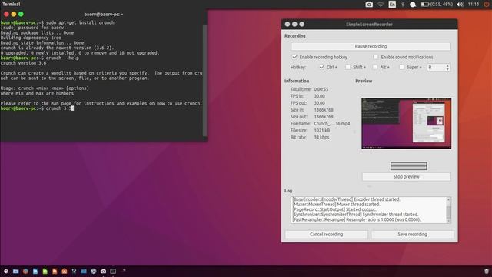The width and height of the screenshot is (492, 277).
Task: Click Pause recording button
Action: [371, 46]
